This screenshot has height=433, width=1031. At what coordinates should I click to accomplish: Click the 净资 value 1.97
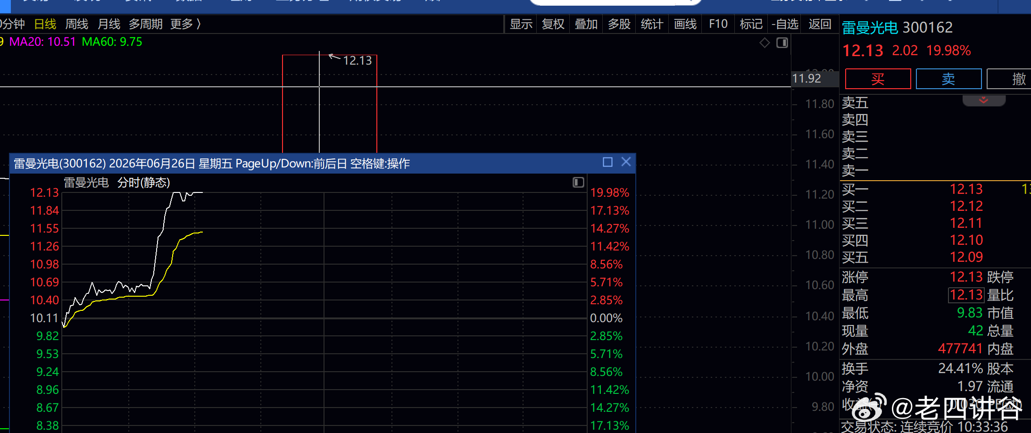[x=970, y=387]
